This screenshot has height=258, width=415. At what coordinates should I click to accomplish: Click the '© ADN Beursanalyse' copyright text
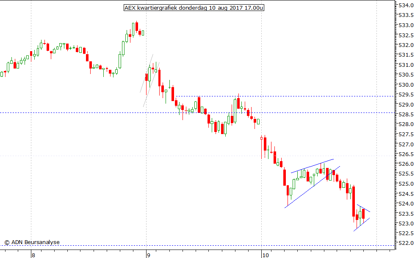coord(32,242)
